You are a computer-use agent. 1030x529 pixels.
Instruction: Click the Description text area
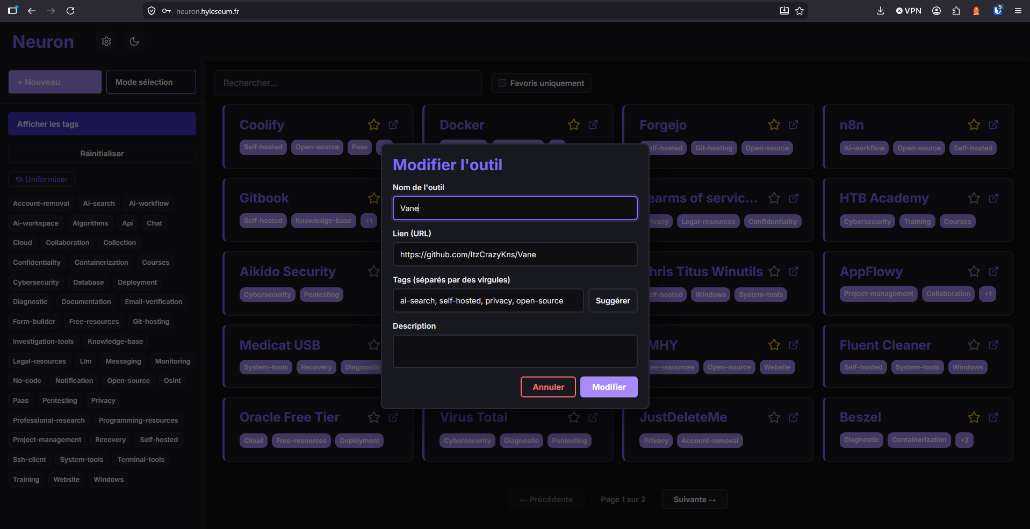pyautogui.click(x=515, y=351)
